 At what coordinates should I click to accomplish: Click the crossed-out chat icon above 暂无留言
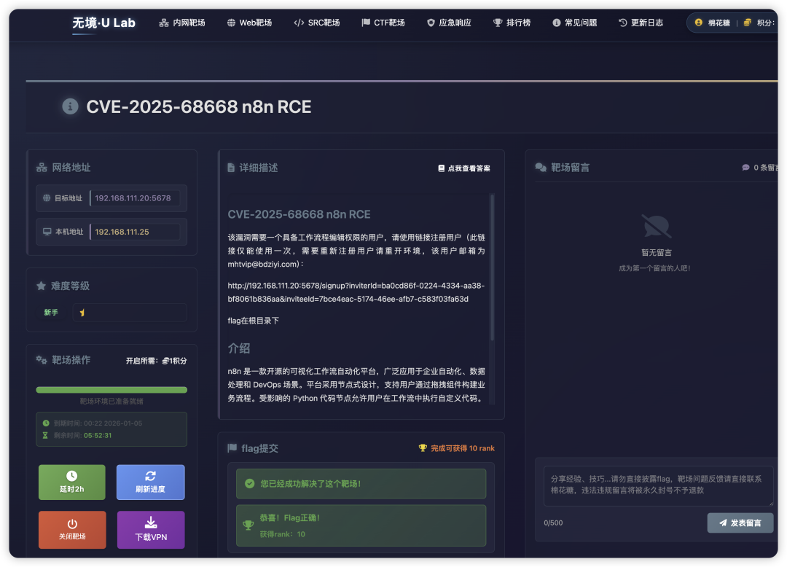click(x=656, y=227)
